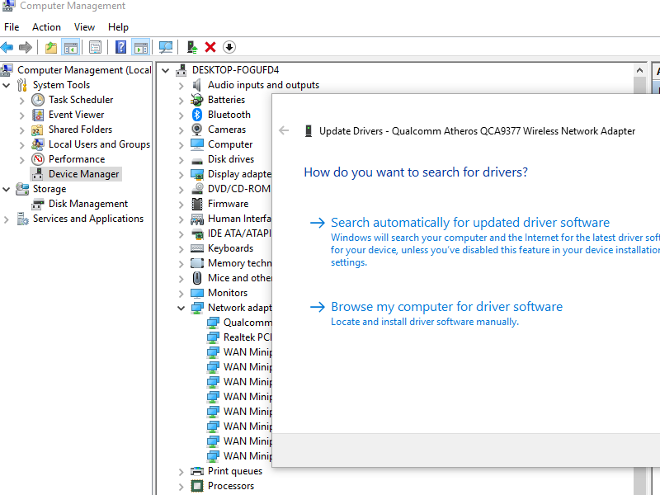Click the Keyboards category icon
The height and width of the screenshot is (495, 660).
(x=197, y=248)
